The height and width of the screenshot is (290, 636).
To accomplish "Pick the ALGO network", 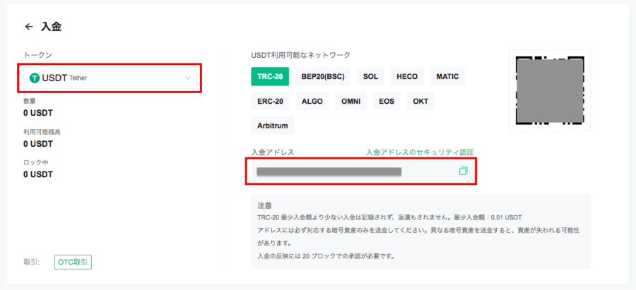I will click(312, 102).
